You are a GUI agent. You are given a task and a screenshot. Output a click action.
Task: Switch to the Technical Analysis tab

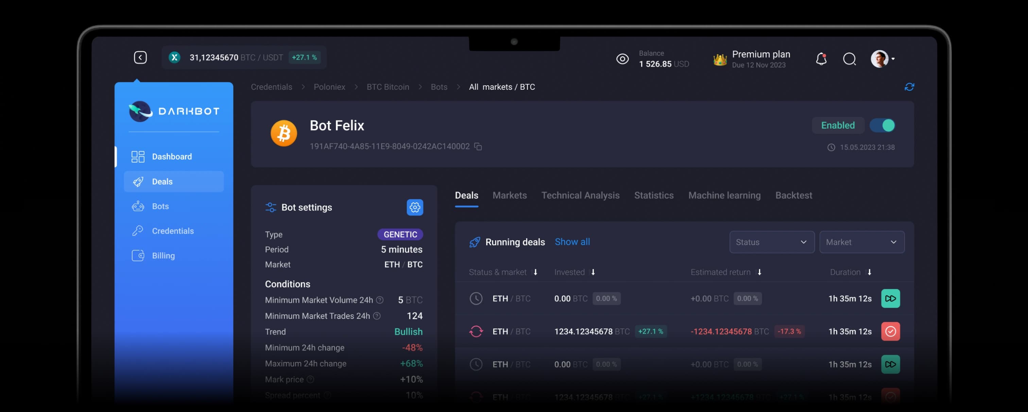coord(581,195)
